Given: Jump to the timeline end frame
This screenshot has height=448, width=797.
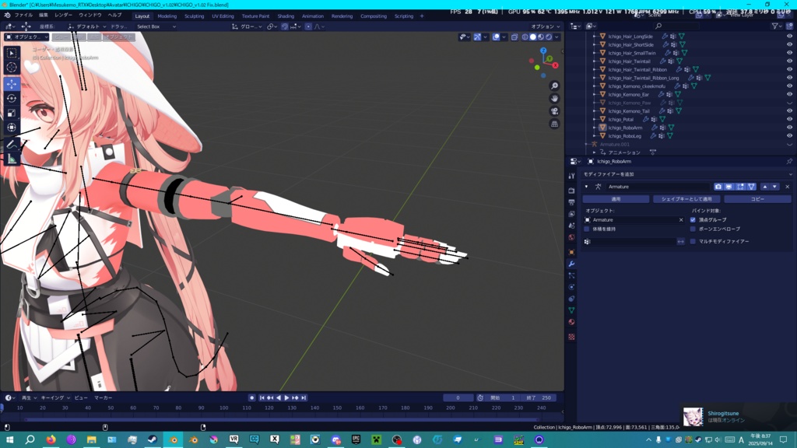Looking at the screenshot, I should 304,397.
